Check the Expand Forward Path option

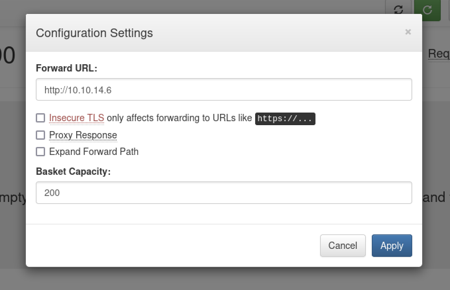[x=40, y=152]
